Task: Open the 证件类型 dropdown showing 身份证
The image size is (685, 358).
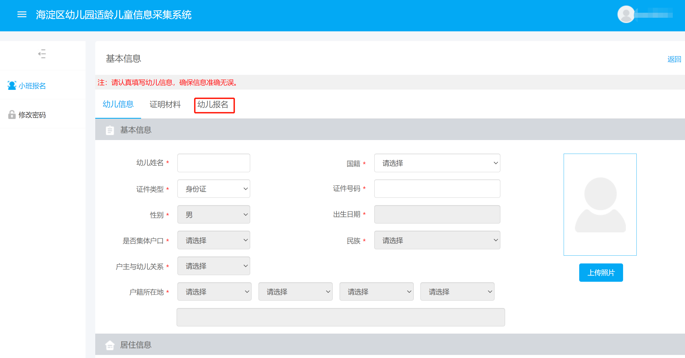Action: (x=214, y=189)
